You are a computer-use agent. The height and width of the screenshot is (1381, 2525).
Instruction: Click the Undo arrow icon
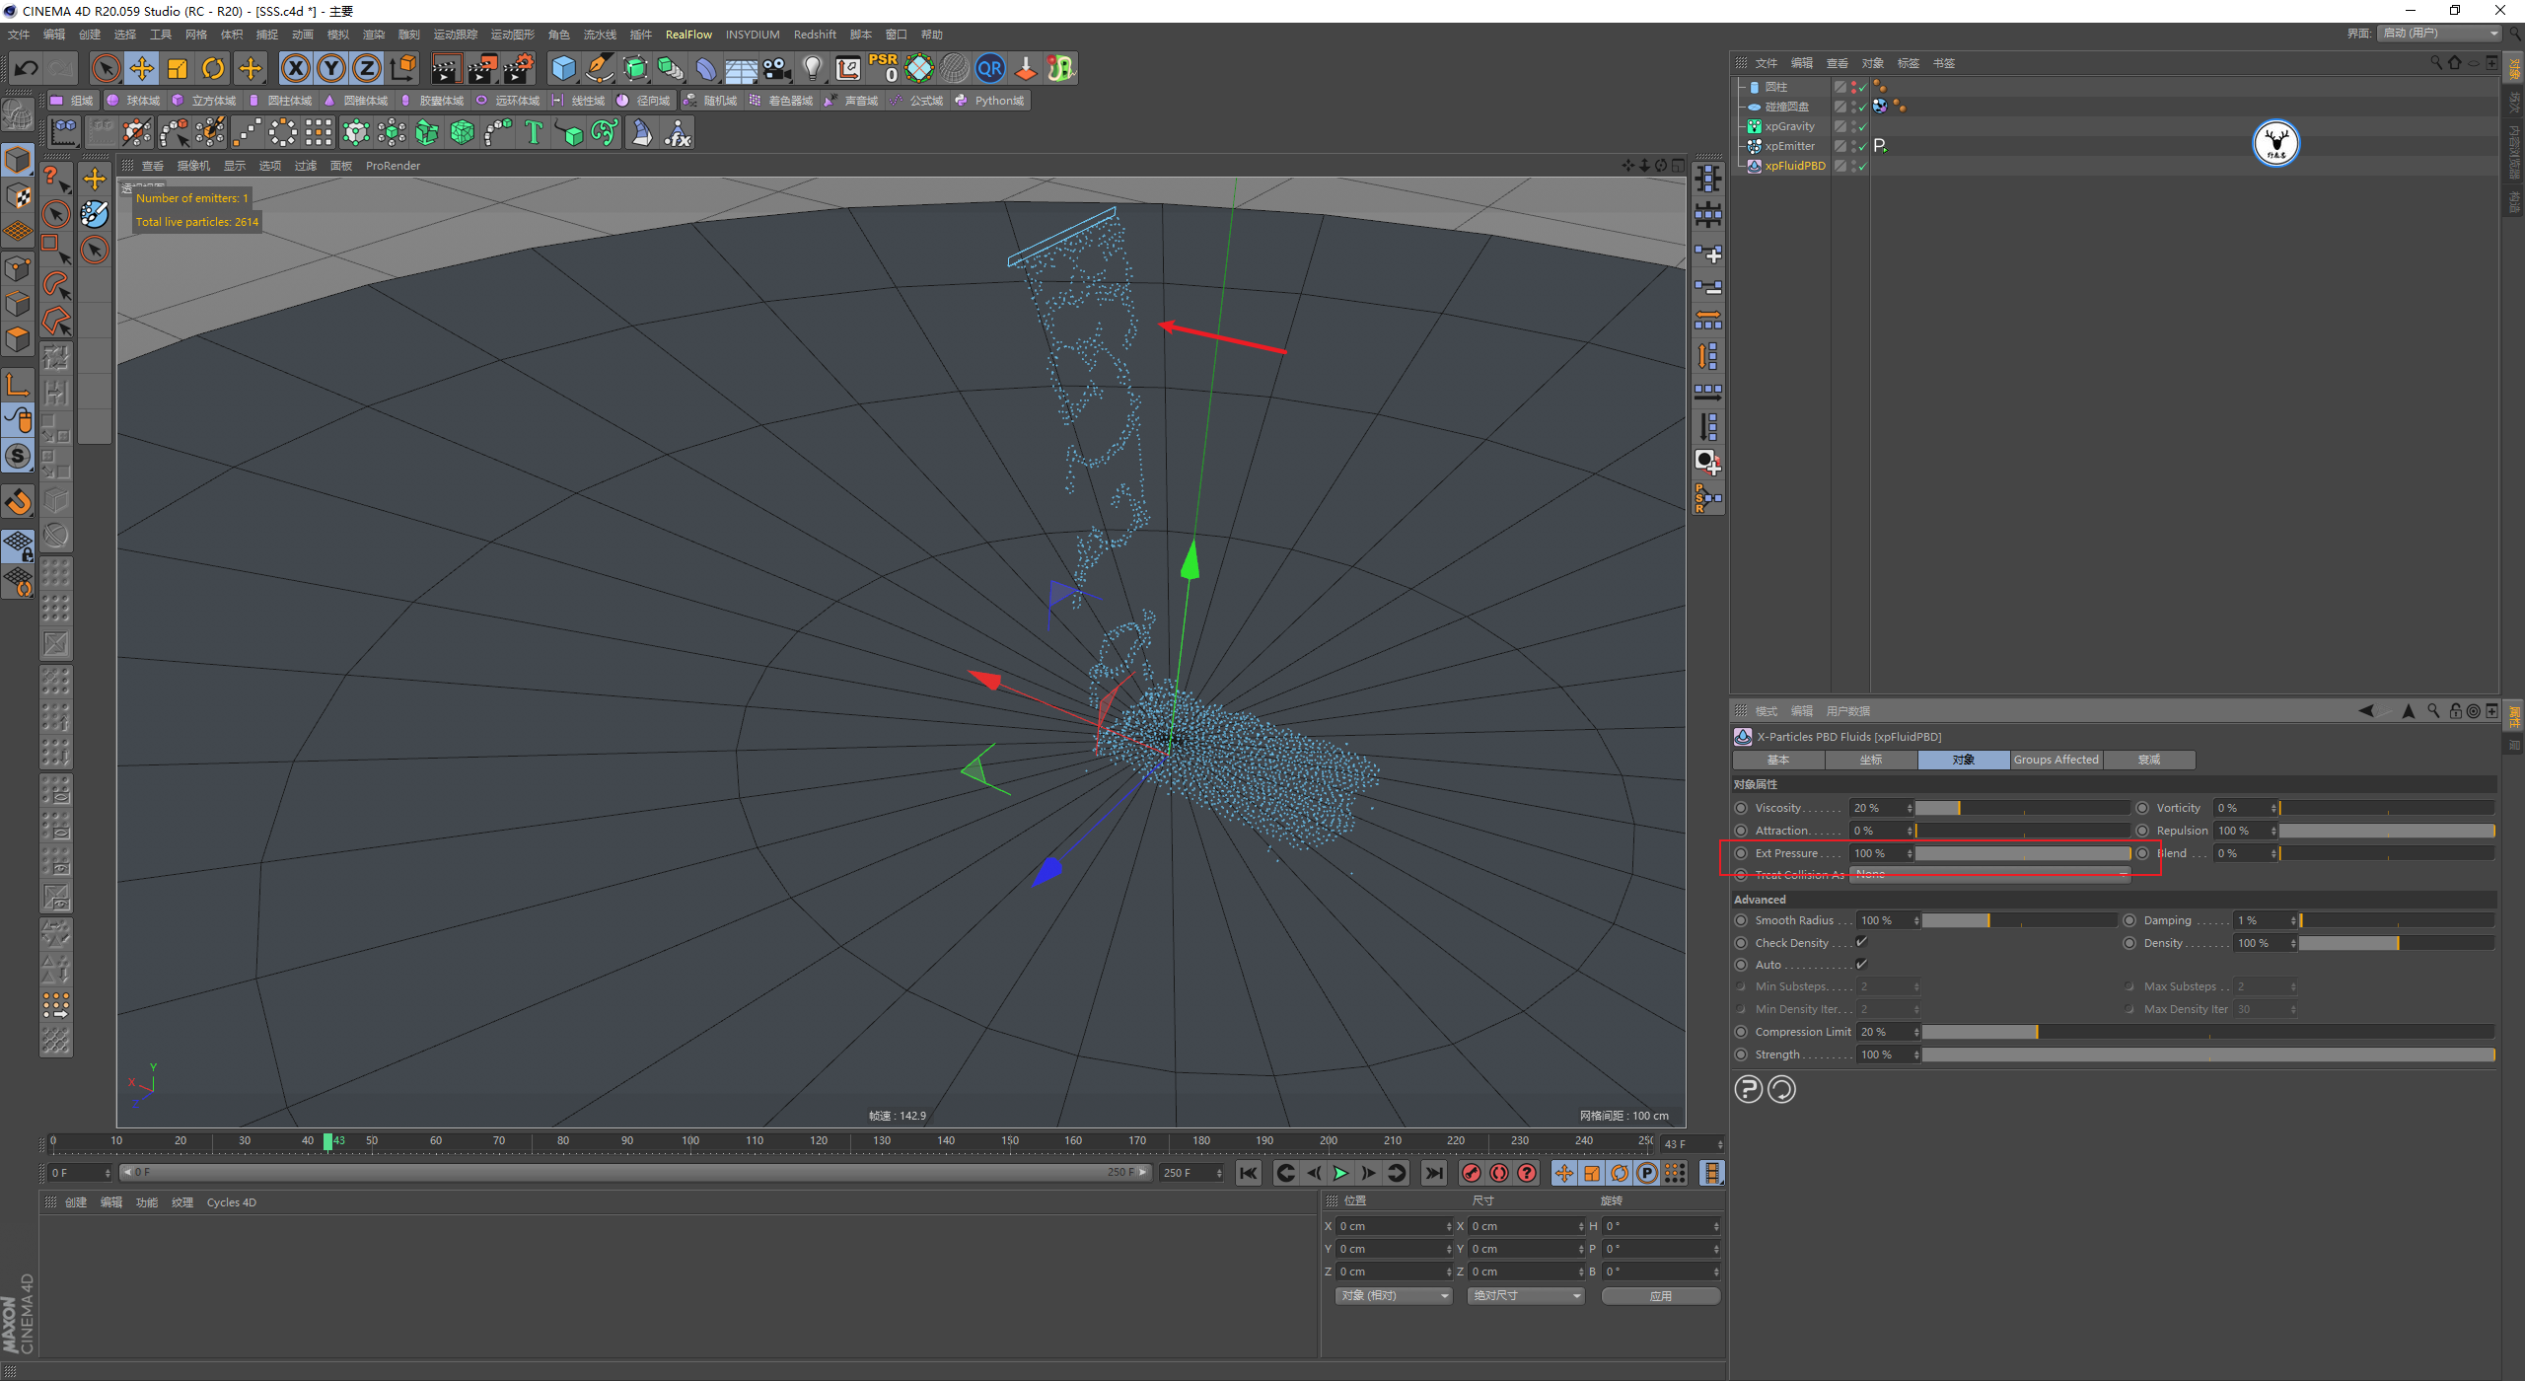[27, 68]
